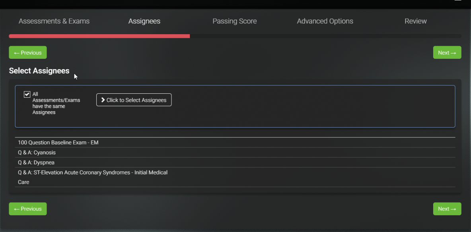Click the red wizard progress bar
The width and height of the screenshot is (471, 232).
99,36
